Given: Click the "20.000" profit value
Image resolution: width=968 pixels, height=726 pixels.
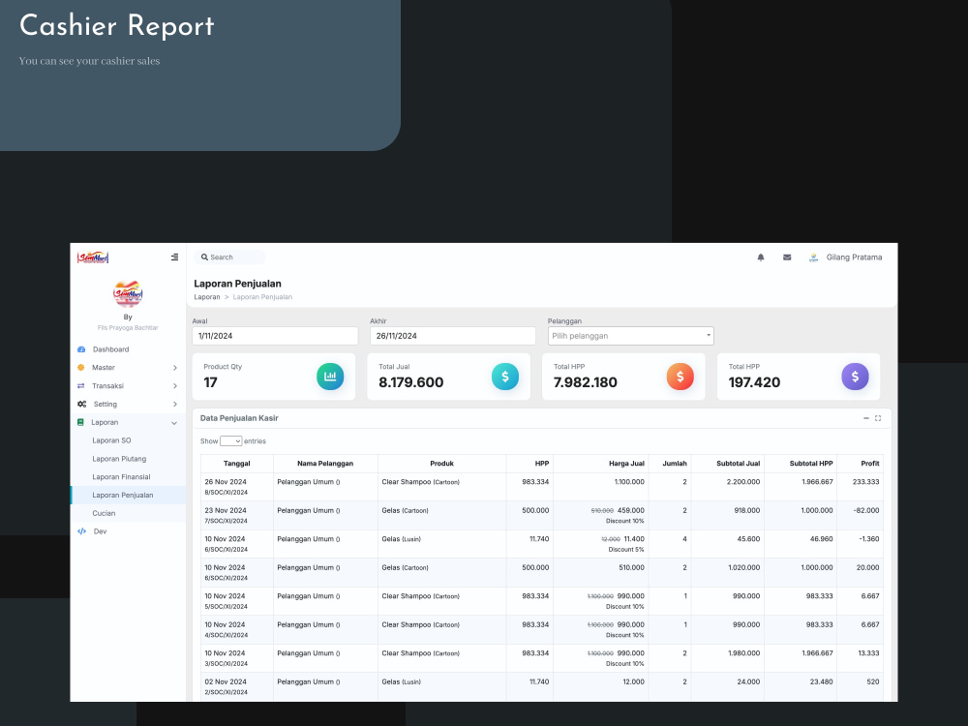Looking at the screenshot, I should click(868, 568).
